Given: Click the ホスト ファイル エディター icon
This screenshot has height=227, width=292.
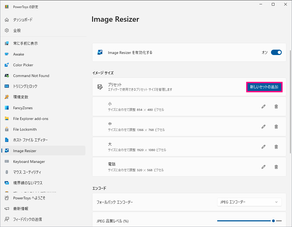Looking at the screenshot, I should click(7, 140).
